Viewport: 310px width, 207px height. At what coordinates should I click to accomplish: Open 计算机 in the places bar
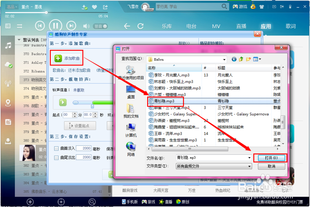(x=131, y=130)
